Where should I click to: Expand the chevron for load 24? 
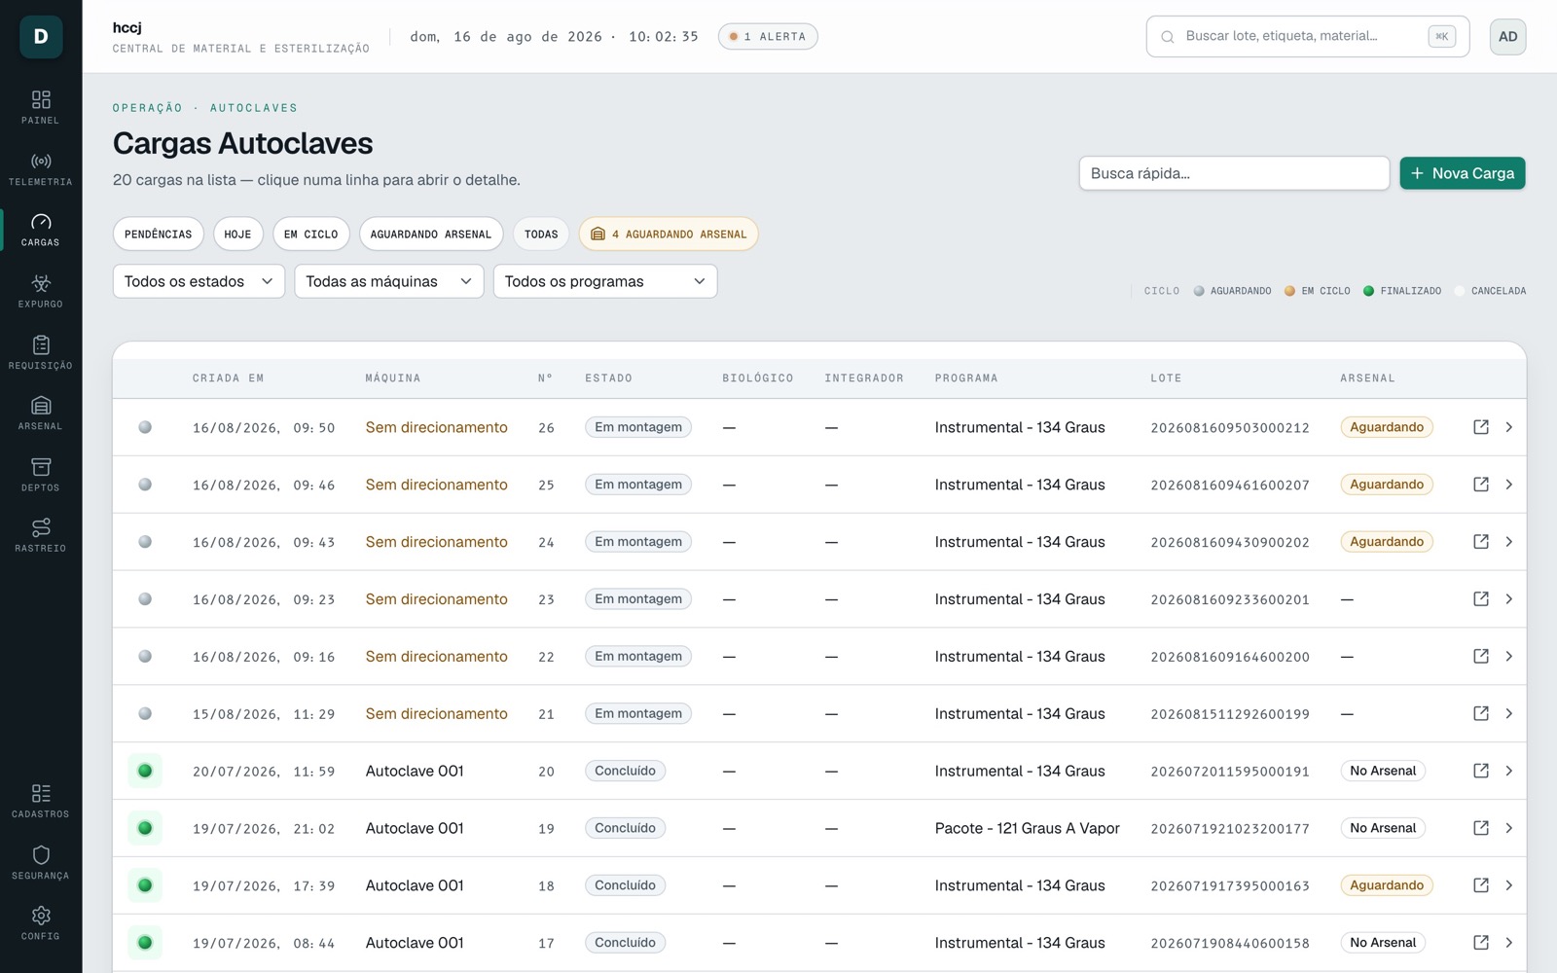coord(1509,542)
